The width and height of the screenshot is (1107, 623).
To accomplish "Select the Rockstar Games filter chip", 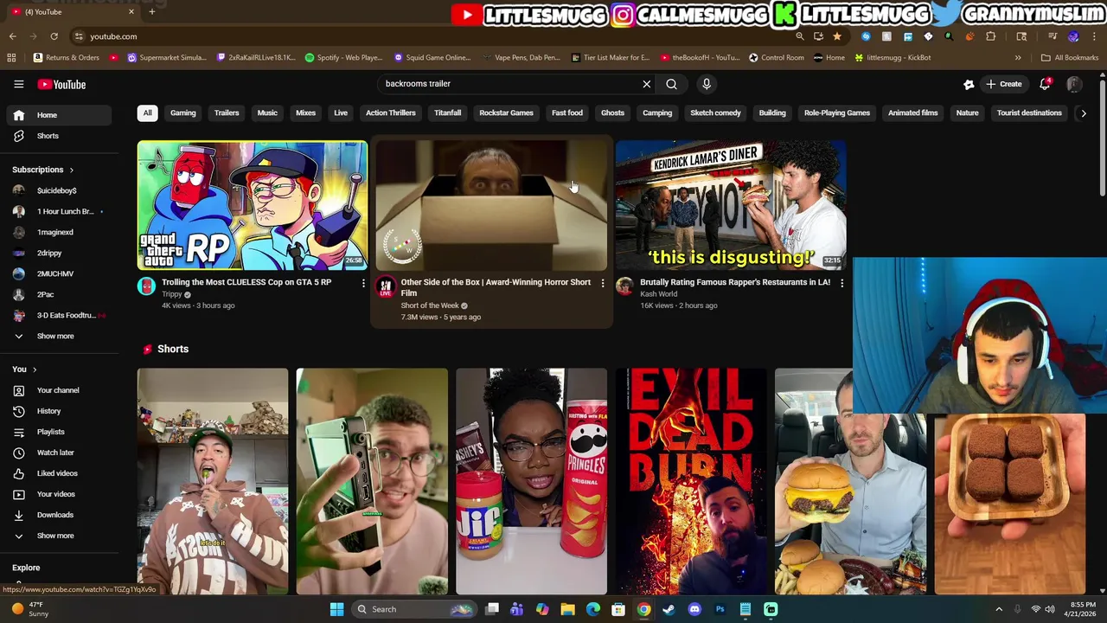I will (506, 112).
